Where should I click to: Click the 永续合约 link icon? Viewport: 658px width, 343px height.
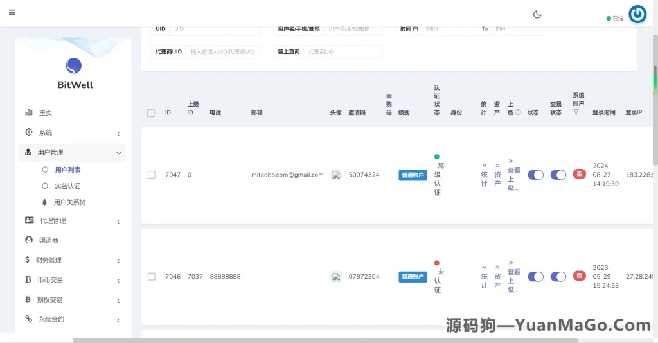click(x=28, y=319)
